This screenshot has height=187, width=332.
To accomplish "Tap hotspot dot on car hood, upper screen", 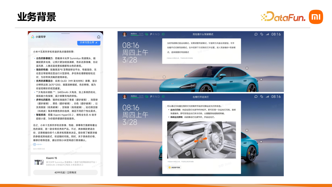I will click(x=164, y=77).
